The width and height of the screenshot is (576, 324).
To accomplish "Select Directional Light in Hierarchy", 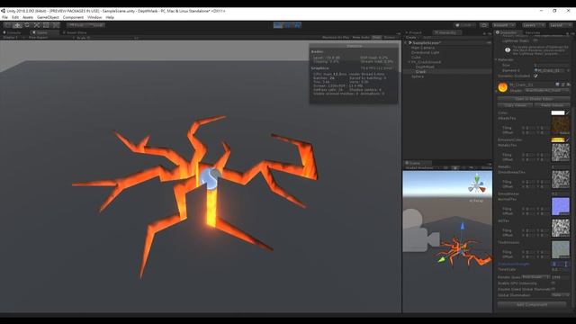I will pyautogui.click(x=425, y=52).
